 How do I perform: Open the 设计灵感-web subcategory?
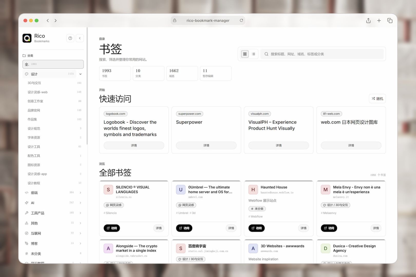point(54,92)
